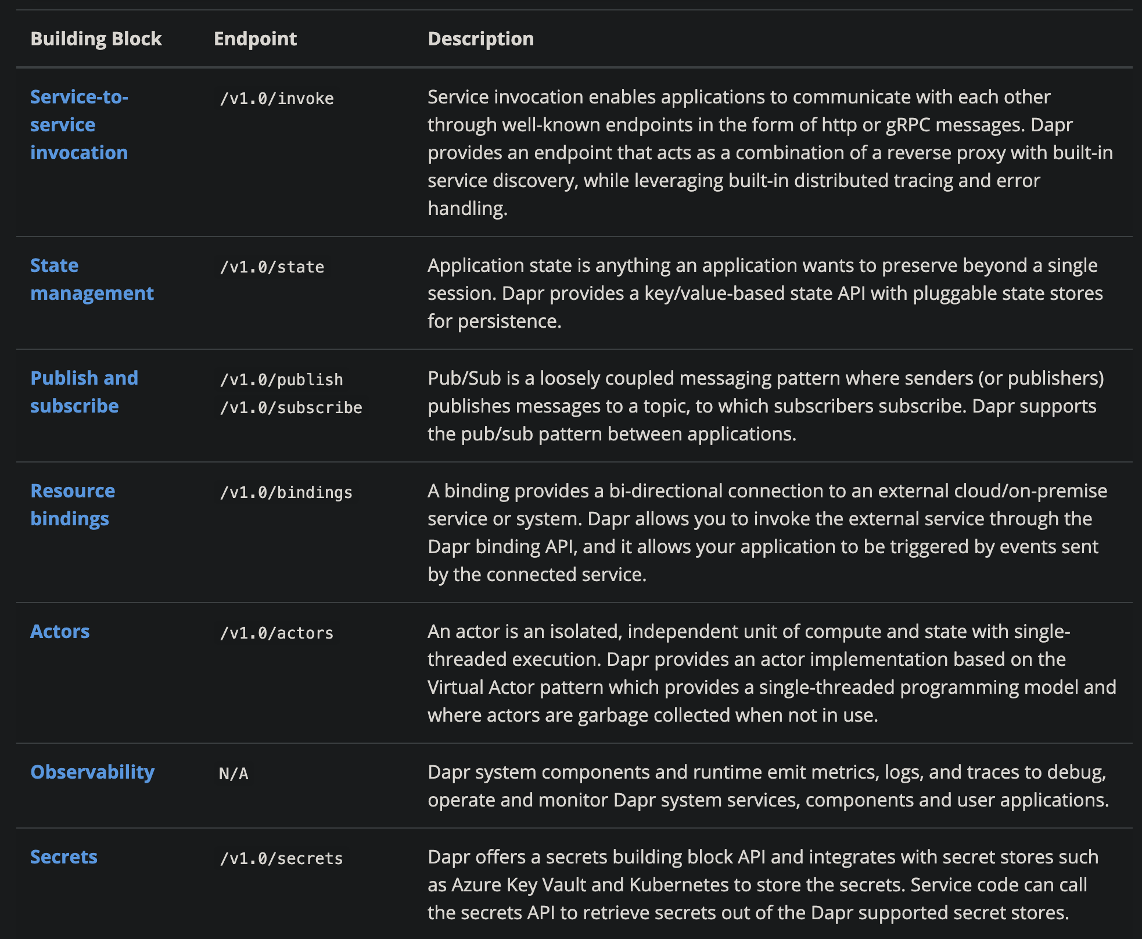Open the Service-to-service invocation link
This screenshot has height=939, width=1142.
tap(79, 124)
